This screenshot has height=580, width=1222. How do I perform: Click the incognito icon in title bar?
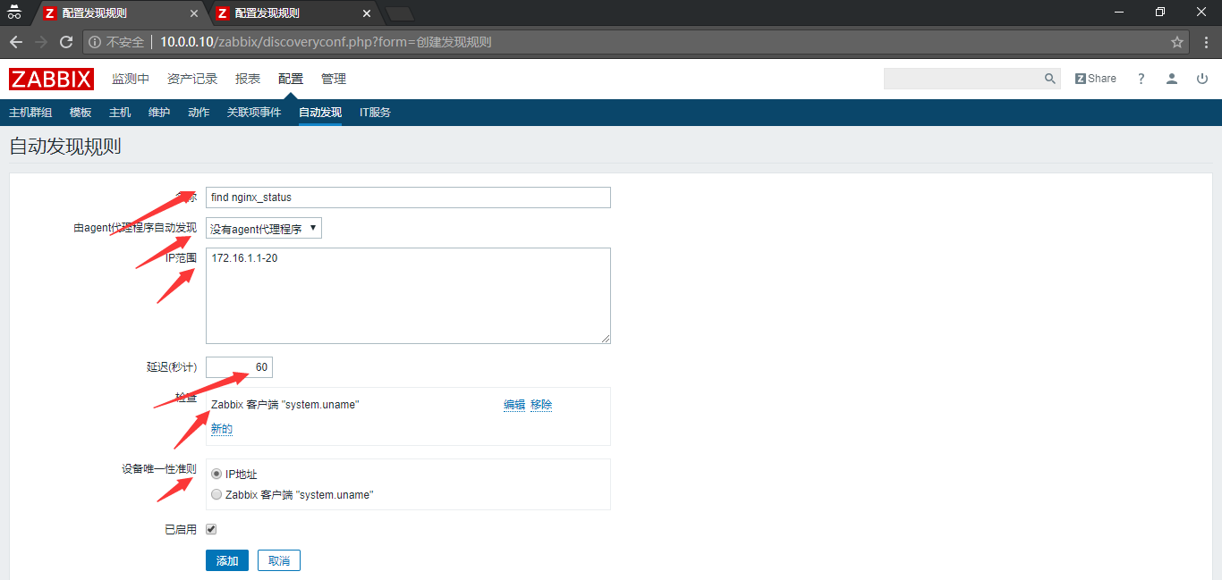[x=14, y=13]
